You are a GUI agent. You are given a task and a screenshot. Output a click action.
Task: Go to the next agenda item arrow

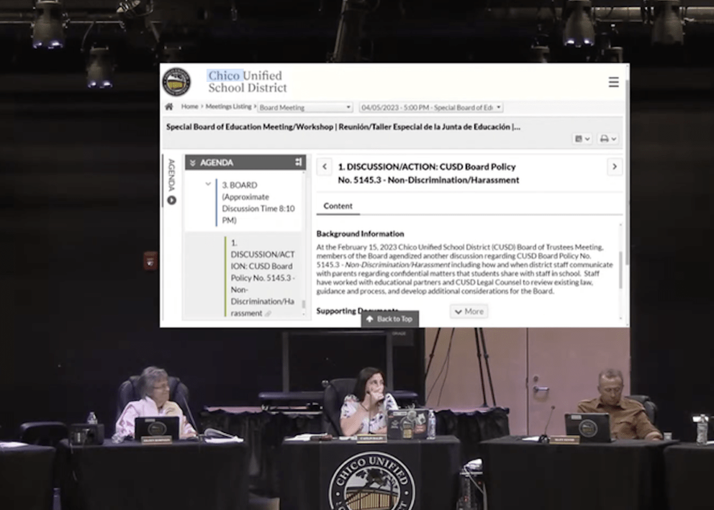point(614,166)
